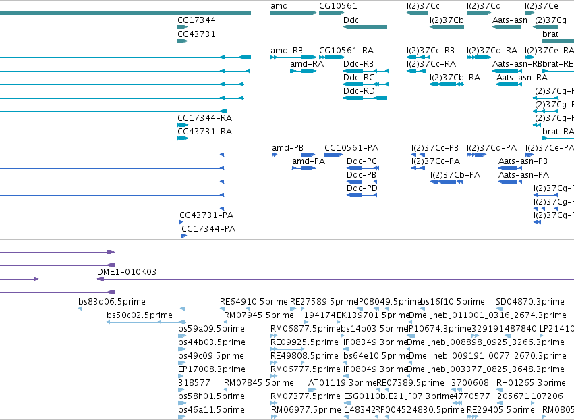Click the Ddc-RC transcript label
574x420 pixels.
coord(359,78)
